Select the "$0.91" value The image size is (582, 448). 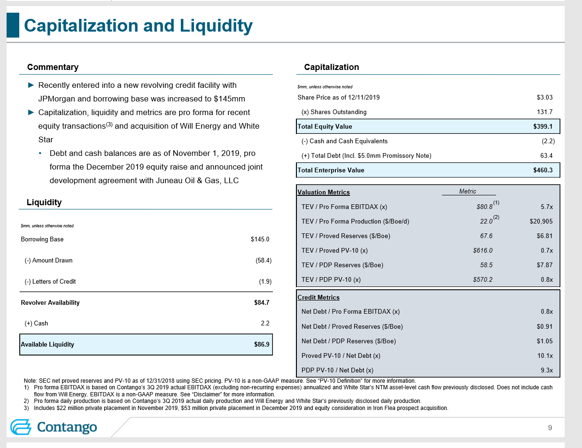point(545,326)
